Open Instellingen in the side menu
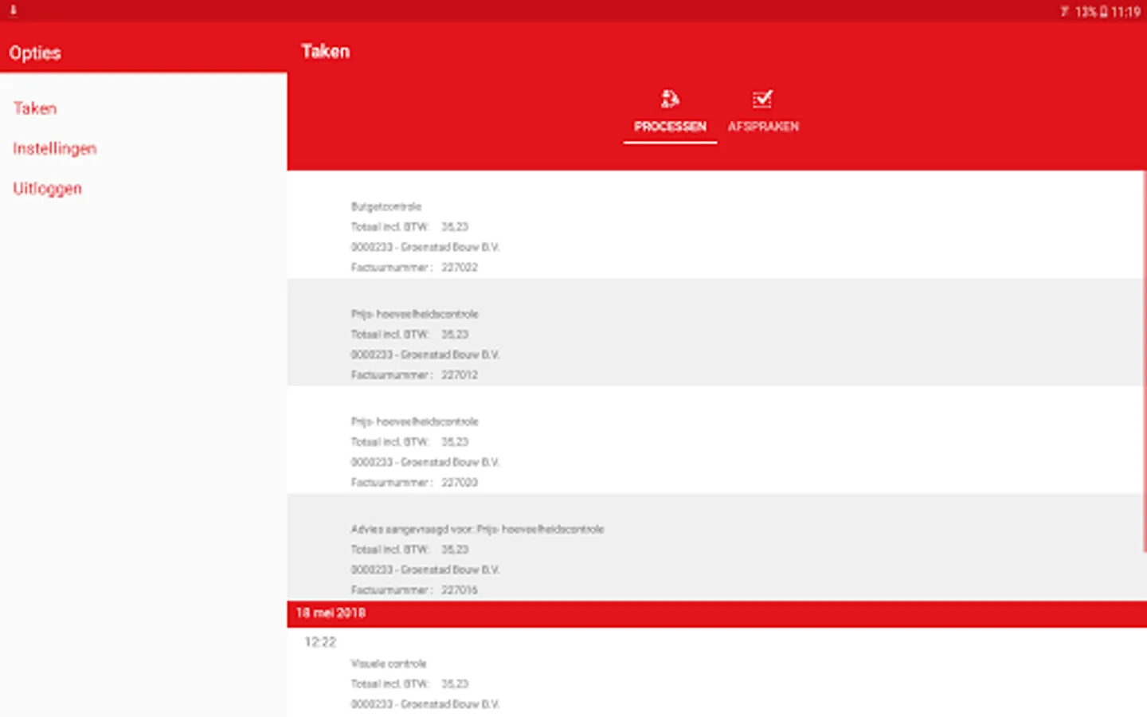The image size is (1147, 717). coord(55,148)
